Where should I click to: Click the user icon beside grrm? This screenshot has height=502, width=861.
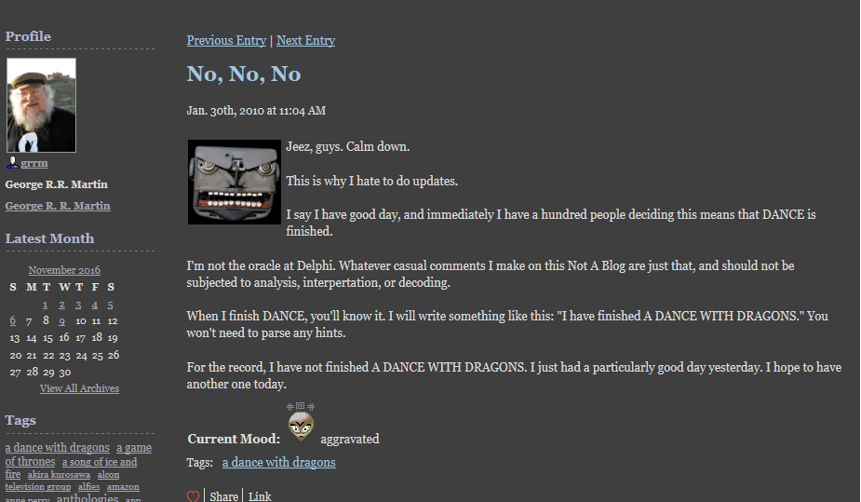(x=13, y=163)
